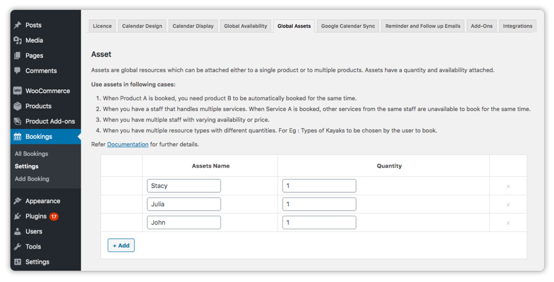Click the Product Add-ons icon
This screenshot has width=554, height=282.
pos(17,121)
